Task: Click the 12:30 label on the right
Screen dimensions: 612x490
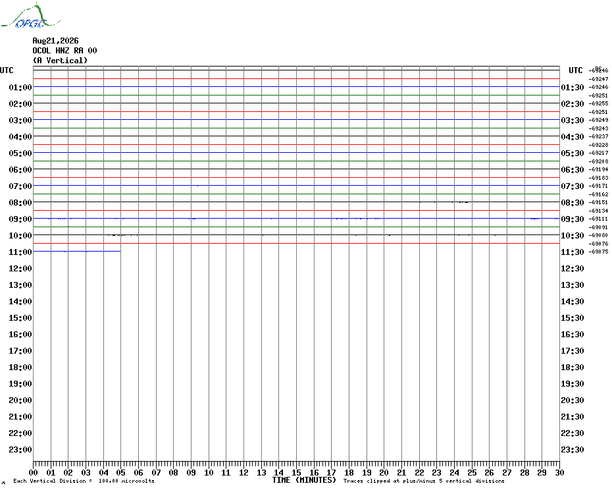Action: [x=573, y=269]
